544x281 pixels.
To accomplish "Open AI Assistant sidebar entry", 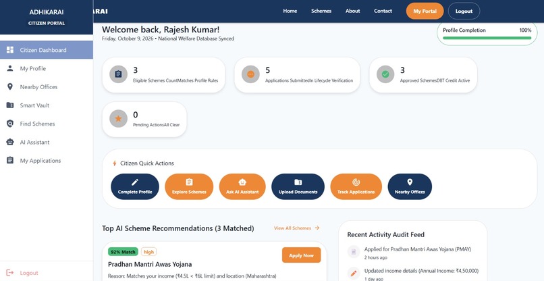I will coord(46,142).
